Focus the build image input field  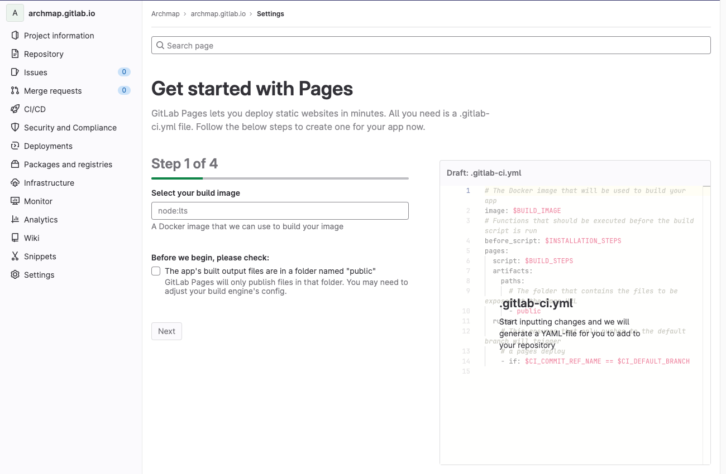[x=280, y=211]
